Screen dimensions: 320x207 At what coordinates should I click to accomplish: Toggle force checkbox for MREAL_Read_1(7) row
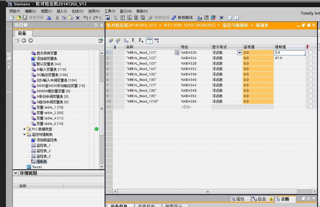tap(311, 85)
